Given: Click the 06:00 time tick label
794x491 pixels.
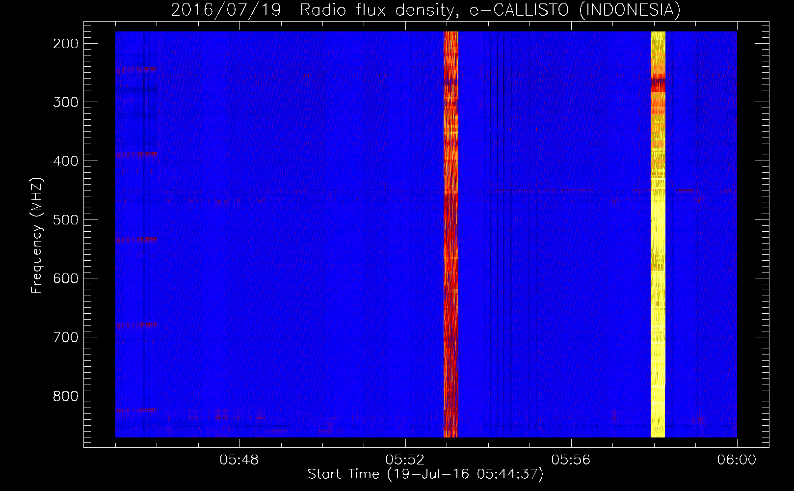Looking at the screenshot, I should coord(737,460).
